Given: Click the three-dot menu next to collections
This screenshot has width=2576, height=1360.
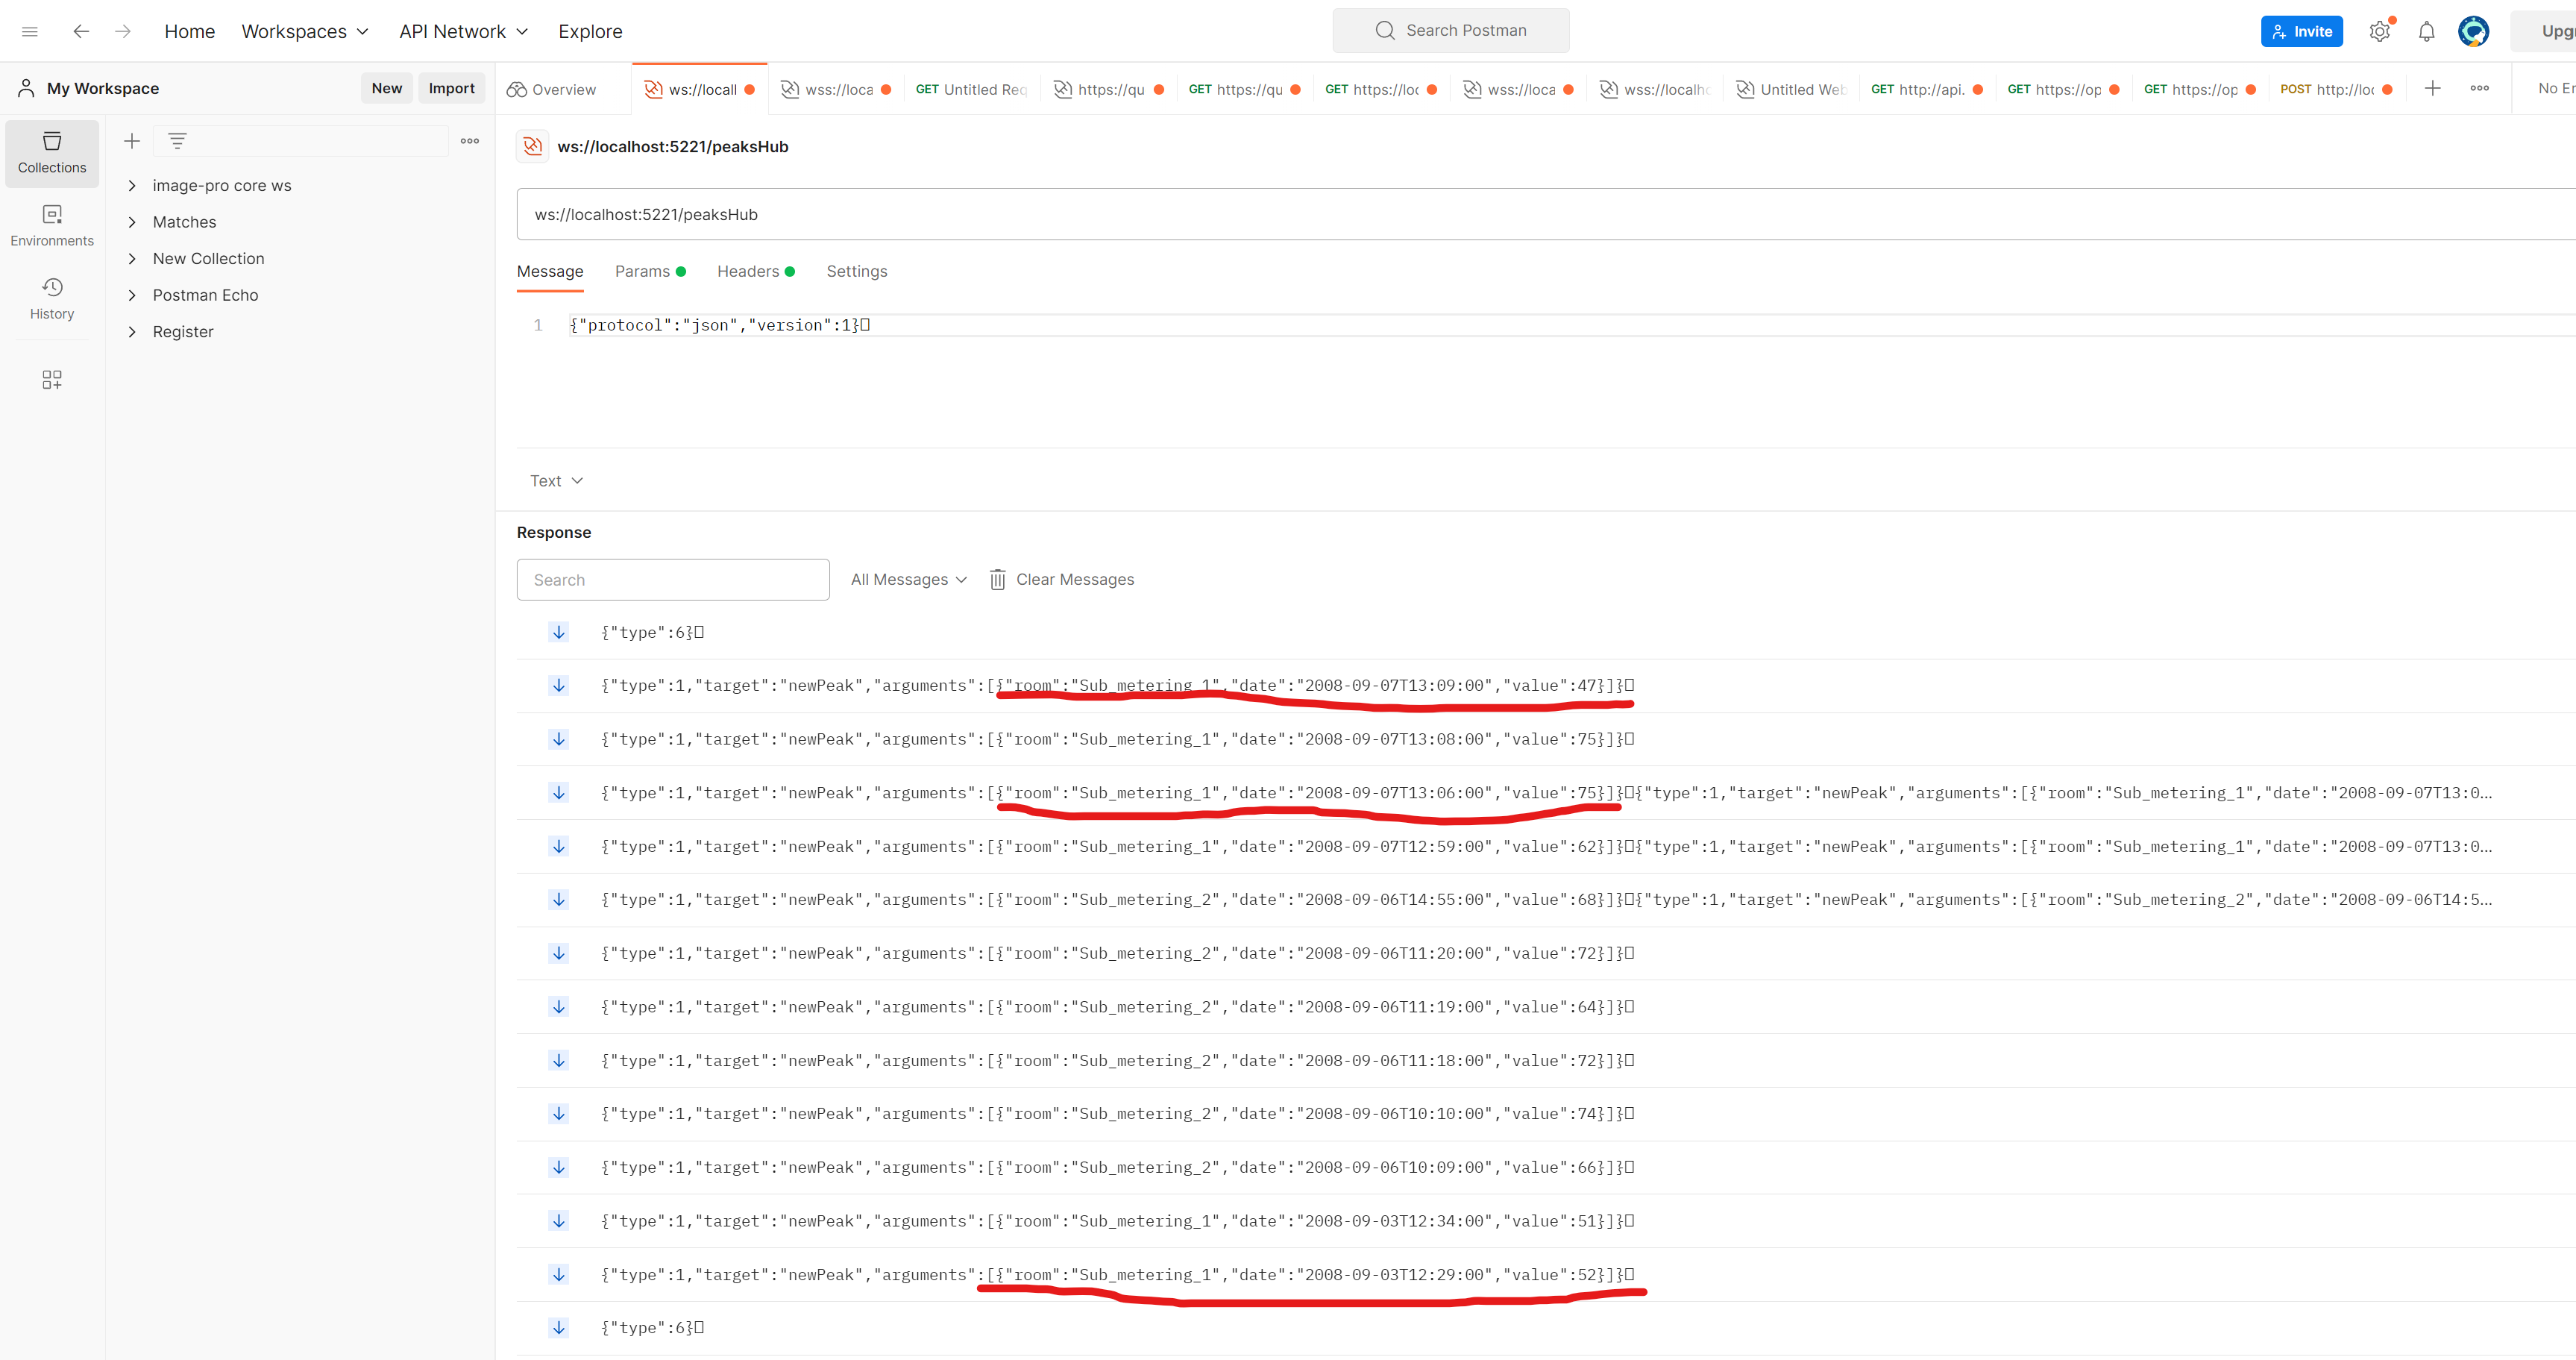Looking at the screenshot, I should coord(468,141).
